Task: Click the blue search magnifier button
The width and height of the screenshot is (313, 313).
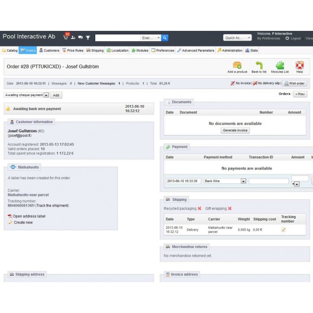Action: pyautogui.click(x=165, y=38)
